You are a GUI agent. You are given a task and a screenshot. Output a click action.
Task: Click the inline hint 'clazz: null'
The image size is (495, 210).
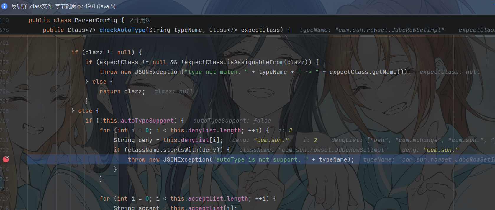tap(174, 91)
